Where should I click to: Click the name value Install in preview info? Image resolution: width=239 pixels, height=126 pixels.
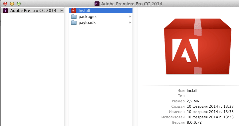coord(192,90)
